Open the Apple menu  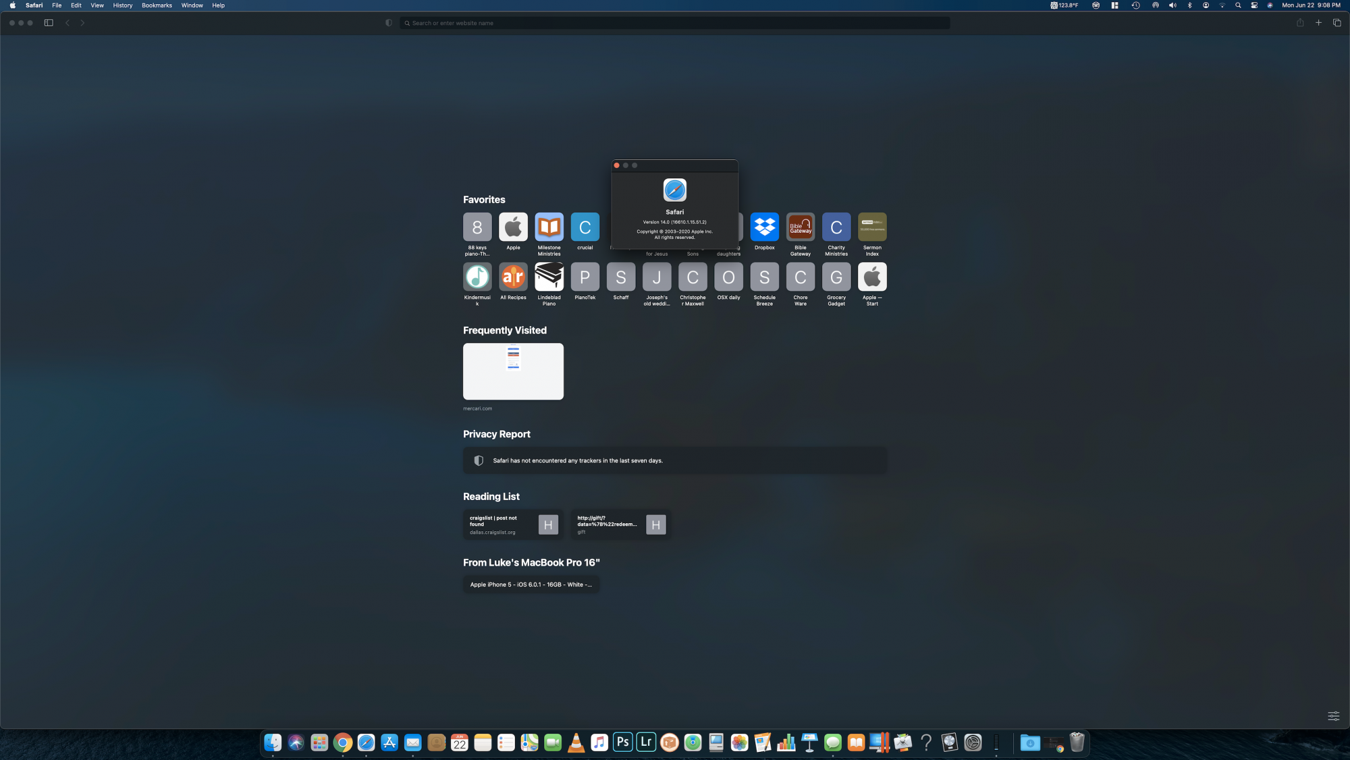coord(12,5)
